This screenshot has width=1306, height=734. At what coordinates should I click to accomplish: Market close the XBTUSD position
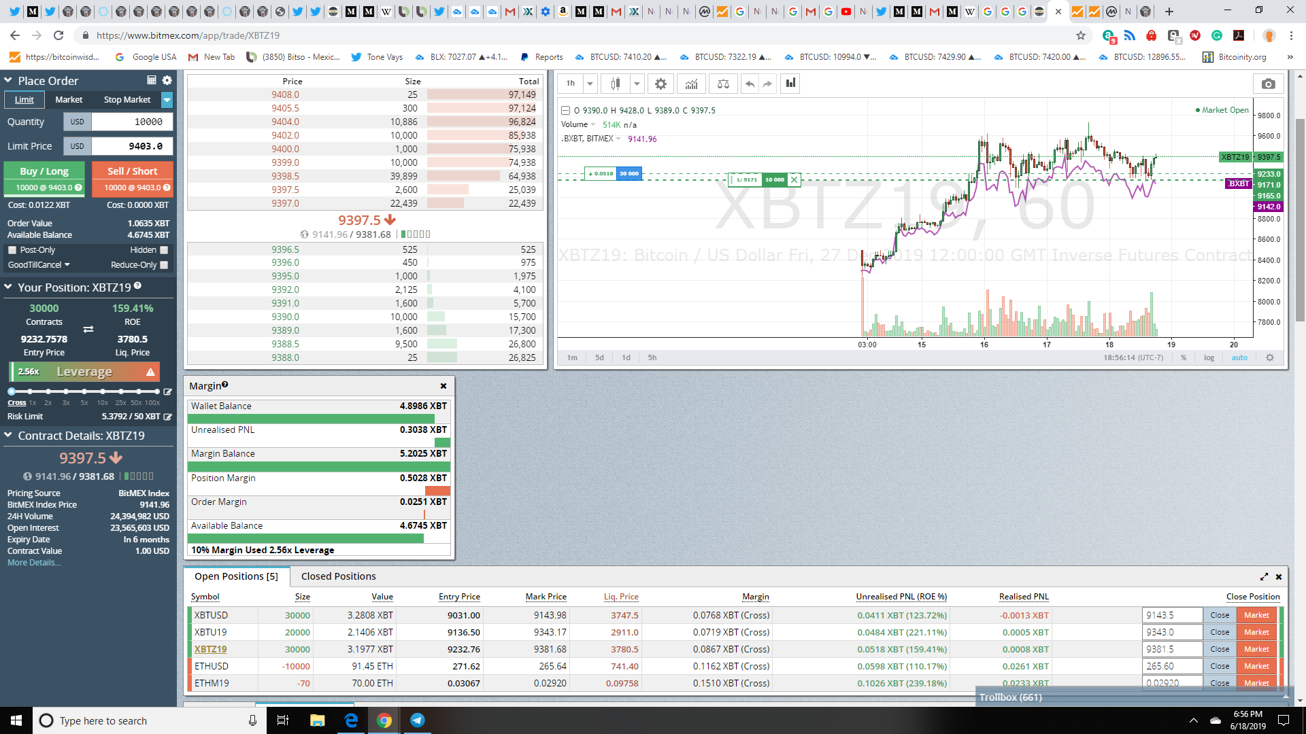pos(1256,615)
